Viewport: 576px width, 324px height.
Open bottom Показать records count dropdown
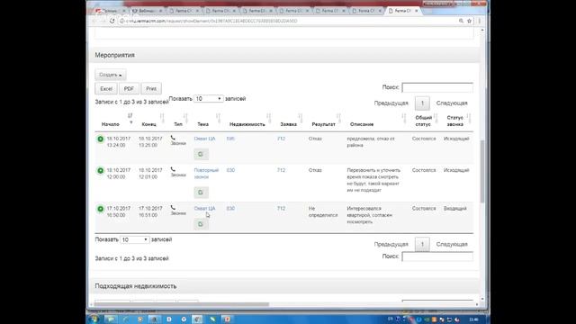pos(134,239)
